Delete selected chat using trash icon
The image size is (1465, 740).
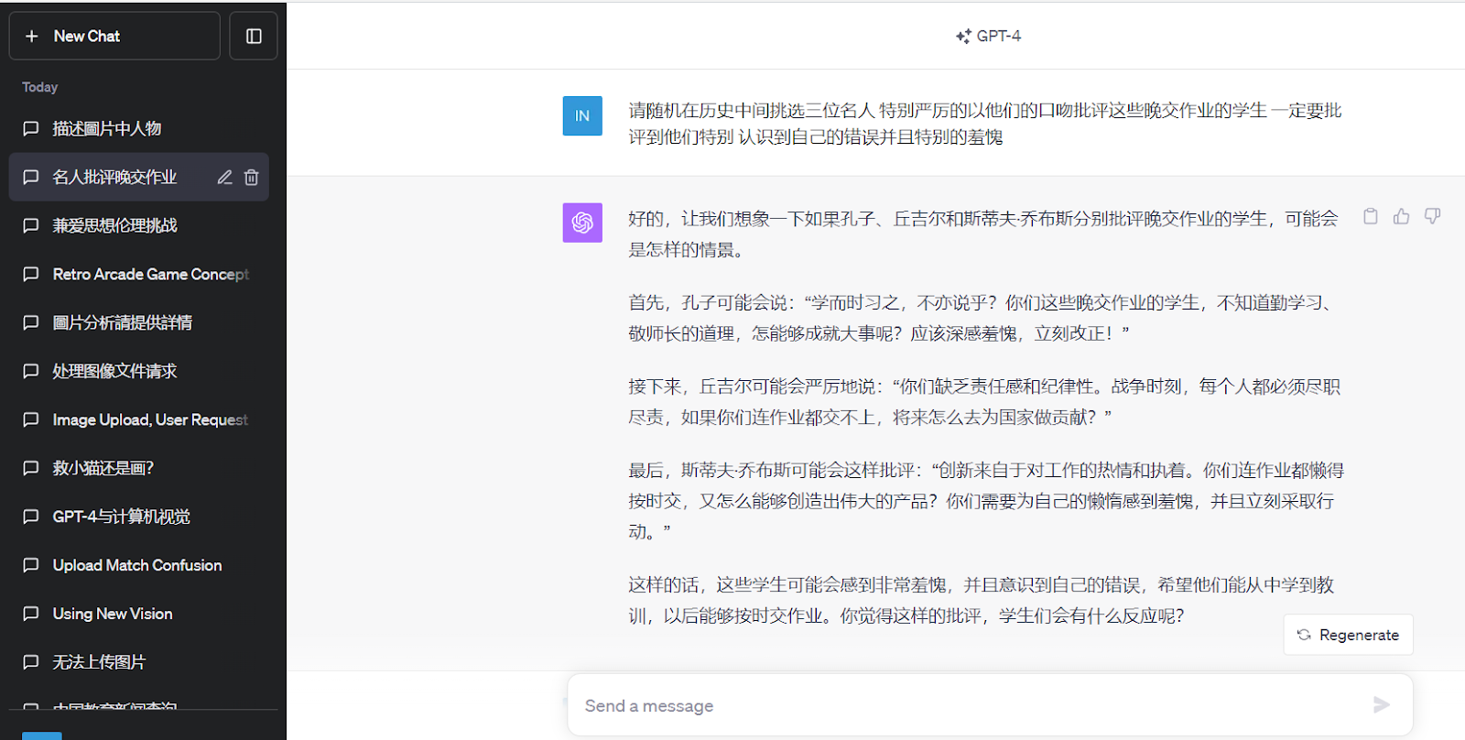tap(252, 178)
